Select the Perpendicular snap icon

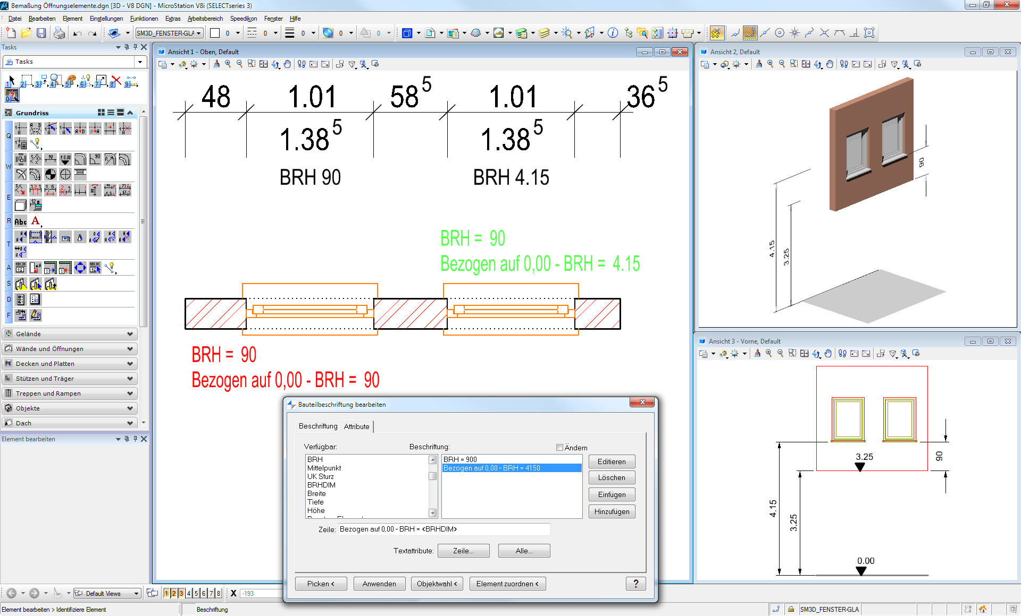pyautogui.click(x=854, y=33)
